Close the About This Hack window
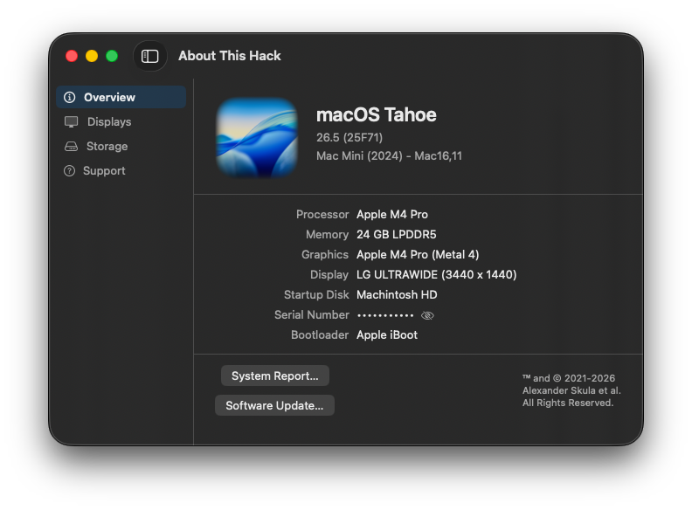The width and height of the screenshot is (692, 510). point(72,56)
